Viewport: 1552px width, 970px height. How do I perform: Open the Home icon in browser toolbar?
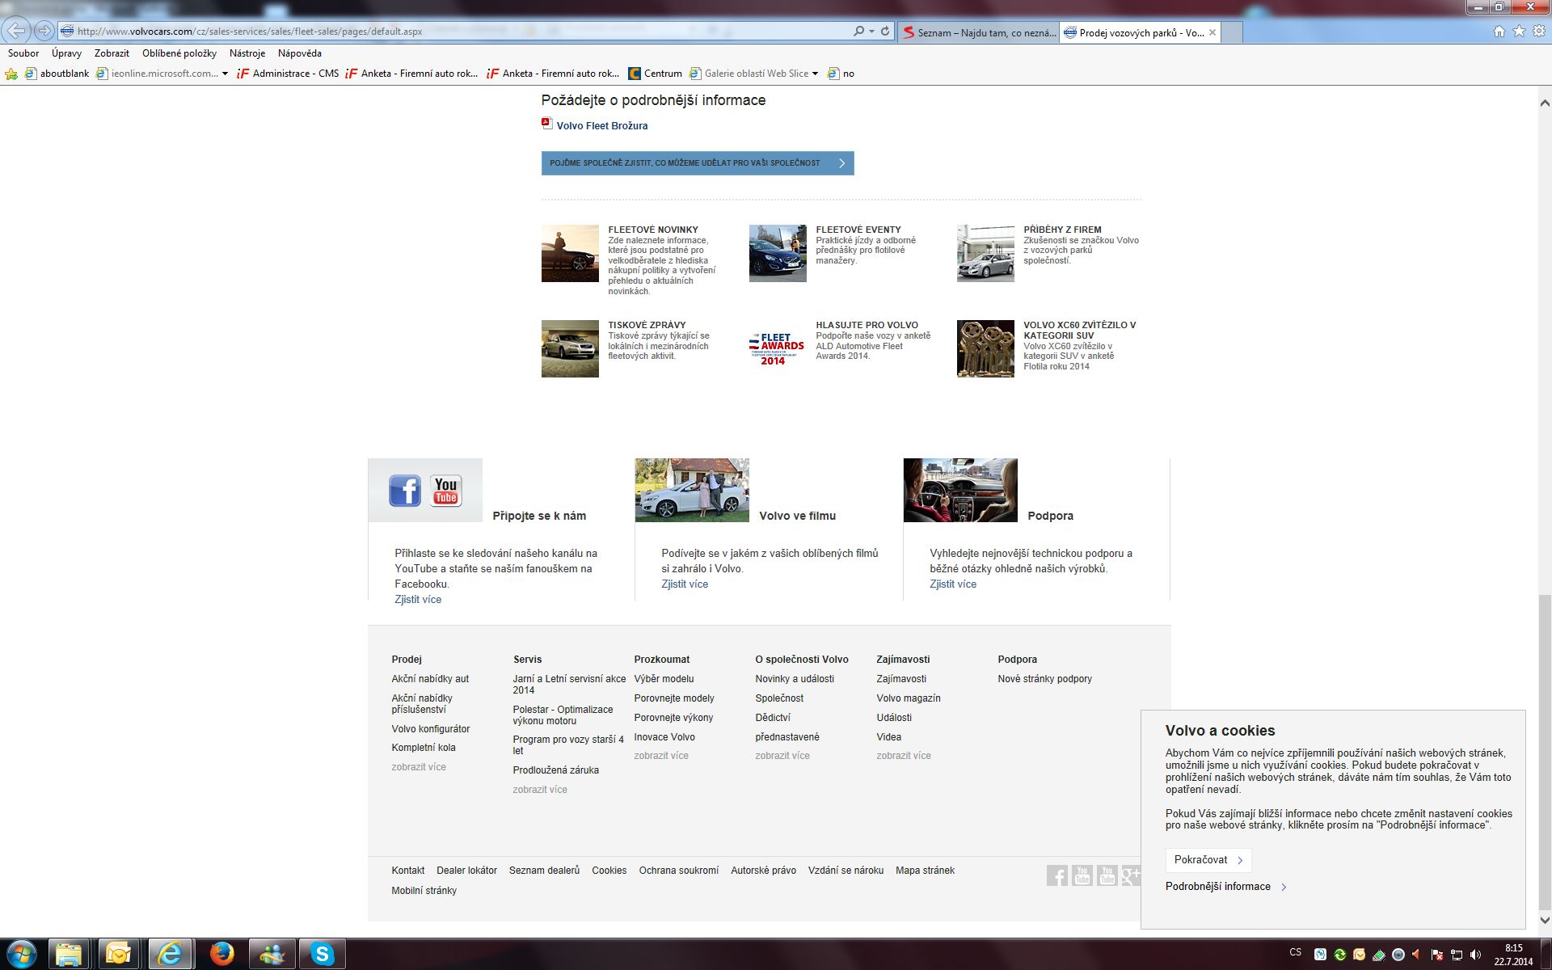1499,32
